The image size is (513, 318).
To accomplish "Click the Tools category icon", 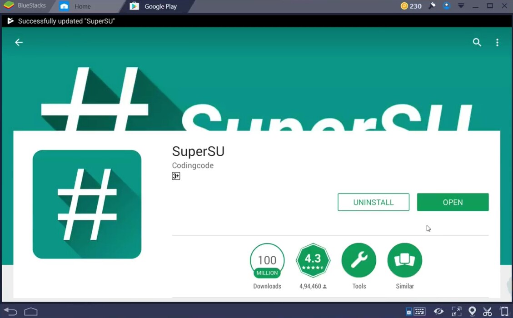I will point(359,260).
